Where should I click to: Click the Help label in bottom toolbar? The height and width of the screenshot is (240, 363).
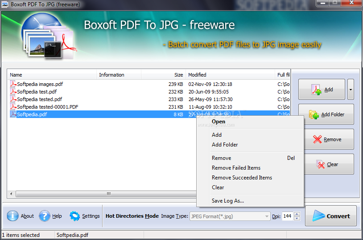57,216
